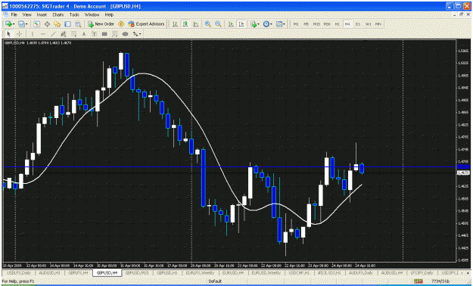Select the Fibonacci Fan tool
The image size is (473, 286).
114,34
